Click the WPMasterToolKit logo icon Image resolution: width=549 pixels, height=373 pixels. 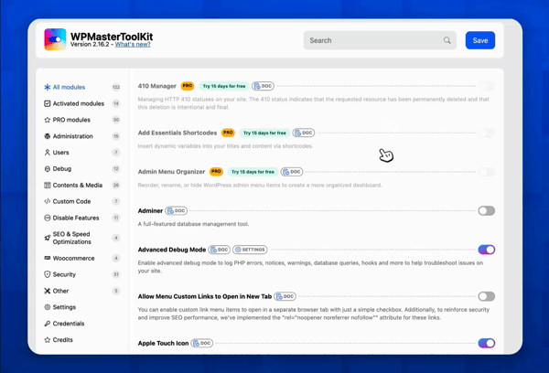55,39
